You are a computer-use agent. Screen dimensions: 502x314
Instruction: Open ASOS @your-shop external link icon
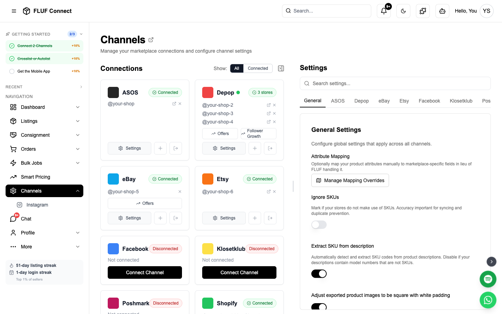click(x=174, y=104)
